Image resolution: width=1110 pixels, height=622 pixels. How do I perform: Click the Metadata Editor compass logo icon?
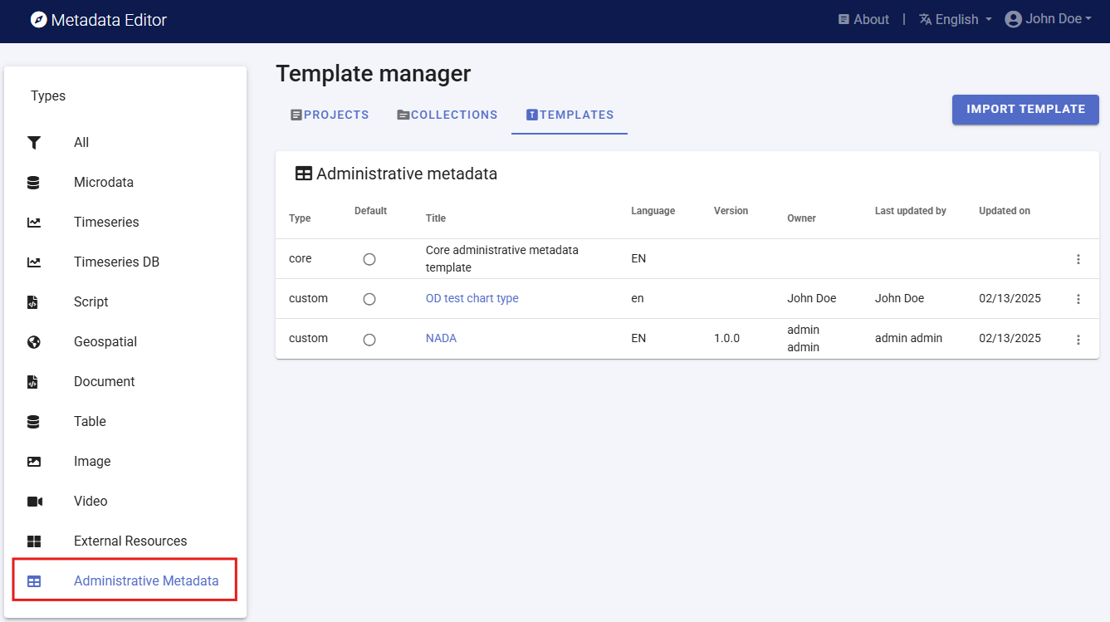pos(38,20)
